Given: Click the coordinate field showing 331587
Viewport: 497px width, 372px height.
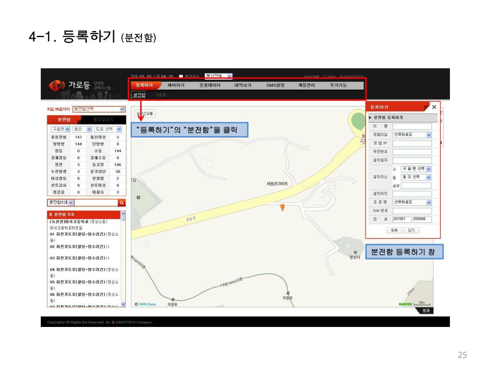Looking at the screenshot, I should 402,219.
